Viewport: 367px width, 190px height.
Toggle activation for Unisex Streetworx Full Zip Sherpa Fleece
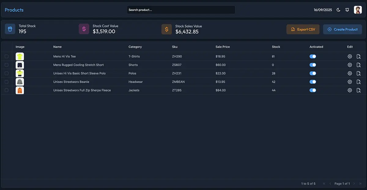click(313, 90)
